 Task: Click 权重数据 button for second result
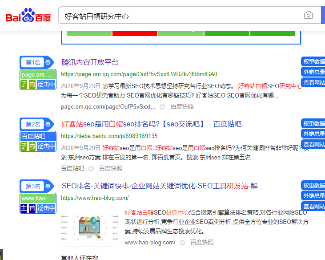click(313, 123)
